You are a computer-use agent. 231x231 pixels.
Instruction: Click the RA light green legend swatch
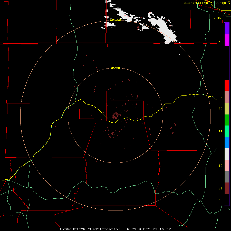tap(227, 131)
